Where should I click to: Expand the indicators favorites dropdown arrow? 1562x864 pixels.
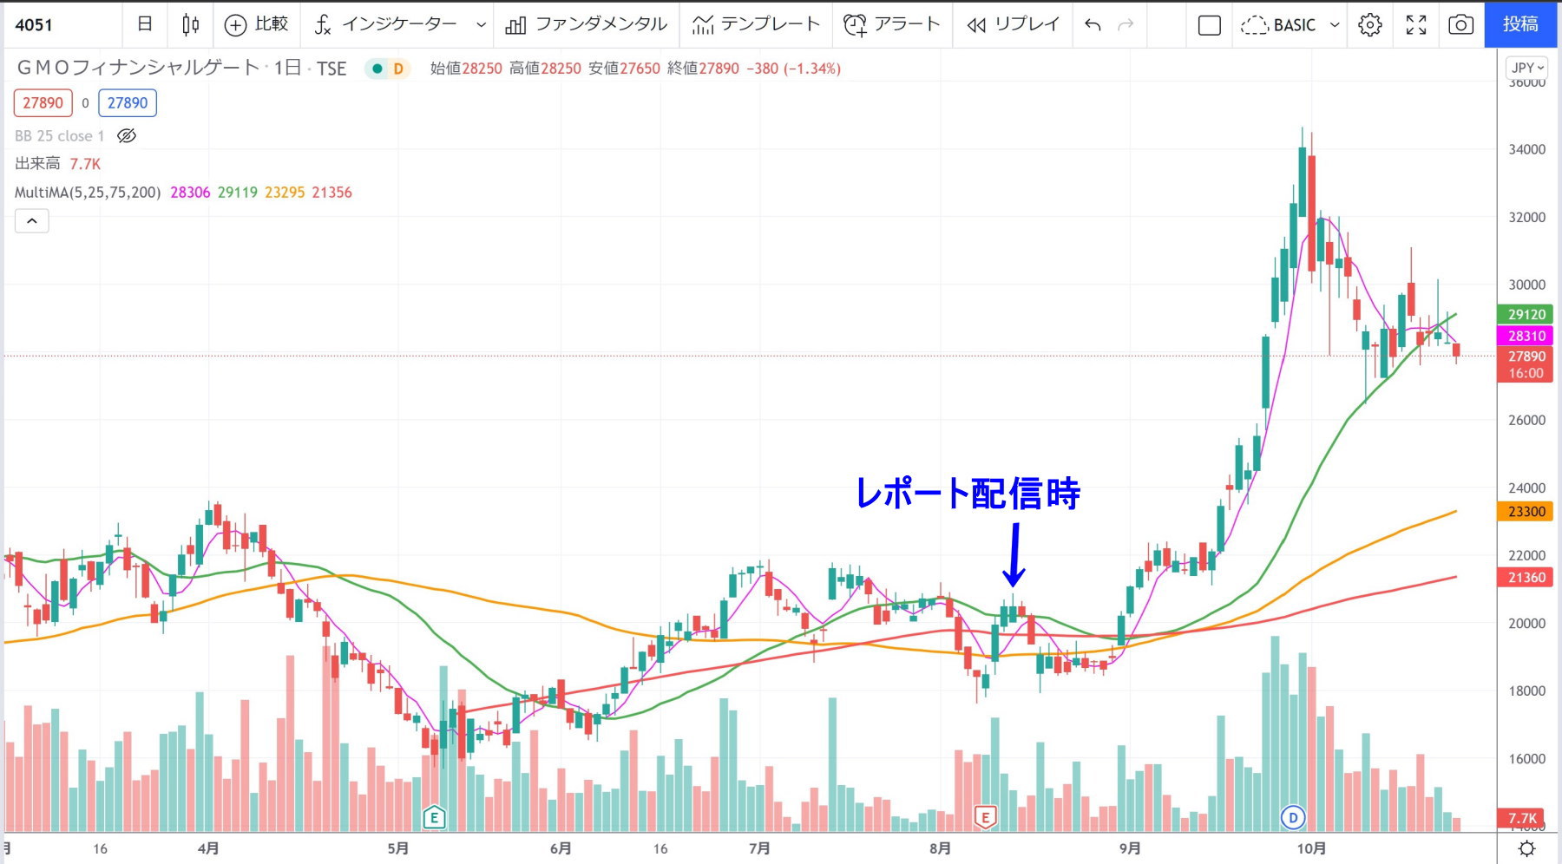pos(481,25)
